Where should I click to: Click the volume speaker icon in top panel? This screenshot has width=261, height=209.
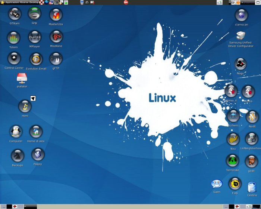tap(242, 2)
